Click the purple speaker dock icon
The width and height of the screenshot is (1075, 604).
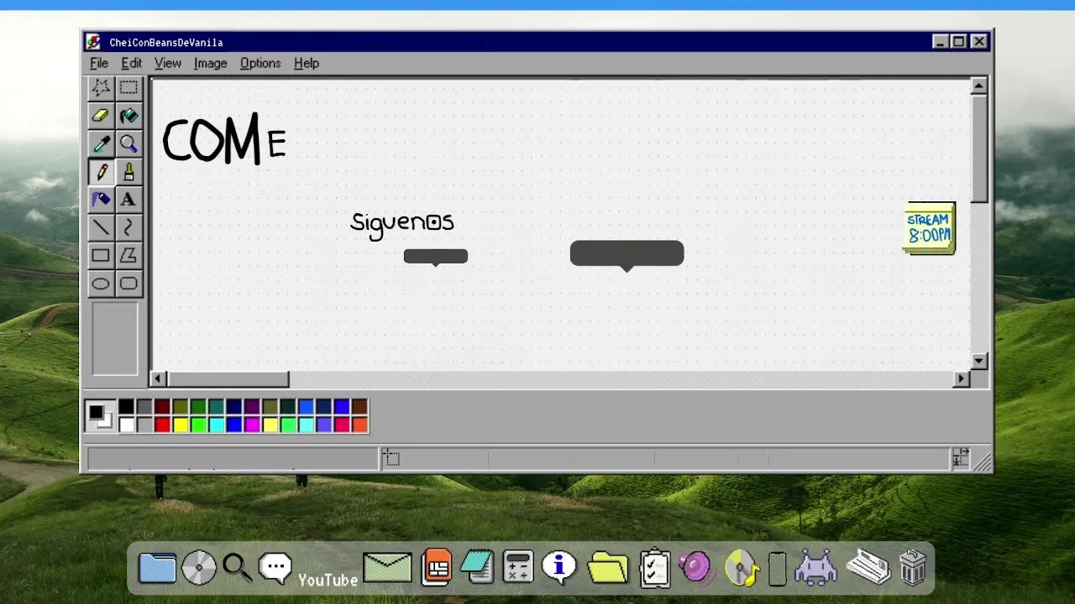(695, 568)
